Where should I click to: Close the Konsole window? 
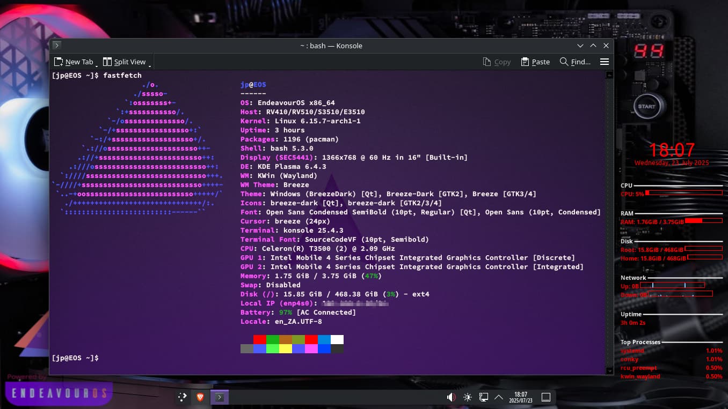(x=606, y=46)
